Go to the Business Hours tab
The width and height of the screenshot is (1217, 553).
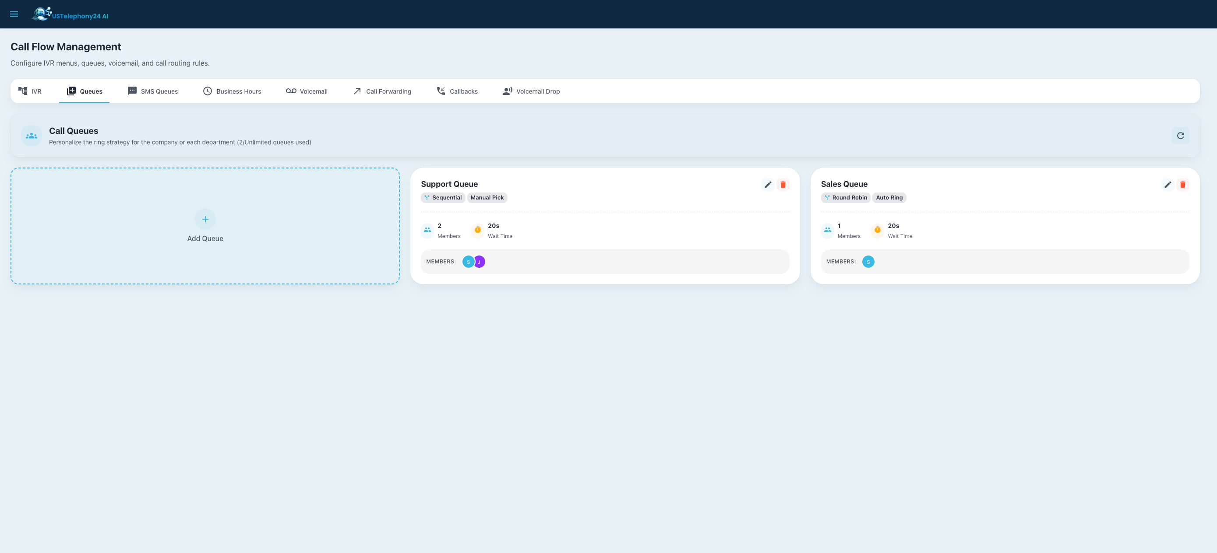click(232, 91)
